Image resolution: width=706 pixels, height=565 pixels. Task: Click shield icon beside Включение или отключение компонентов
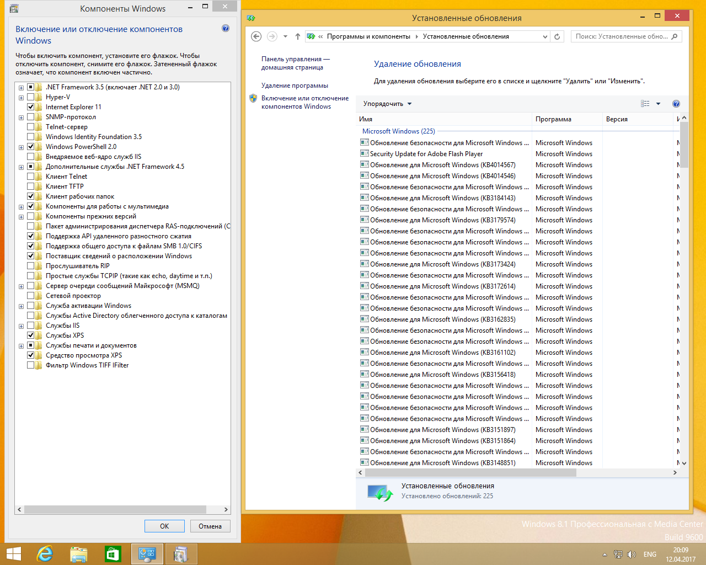(x=253, y=98)
